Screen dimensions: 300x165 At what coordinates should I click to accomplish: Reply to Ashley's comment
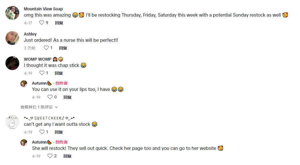point(63,48)
